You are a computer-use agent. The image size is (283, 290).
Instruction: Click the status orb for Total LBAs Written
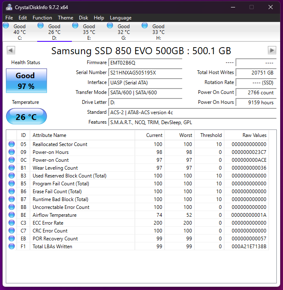coord(12,247)
